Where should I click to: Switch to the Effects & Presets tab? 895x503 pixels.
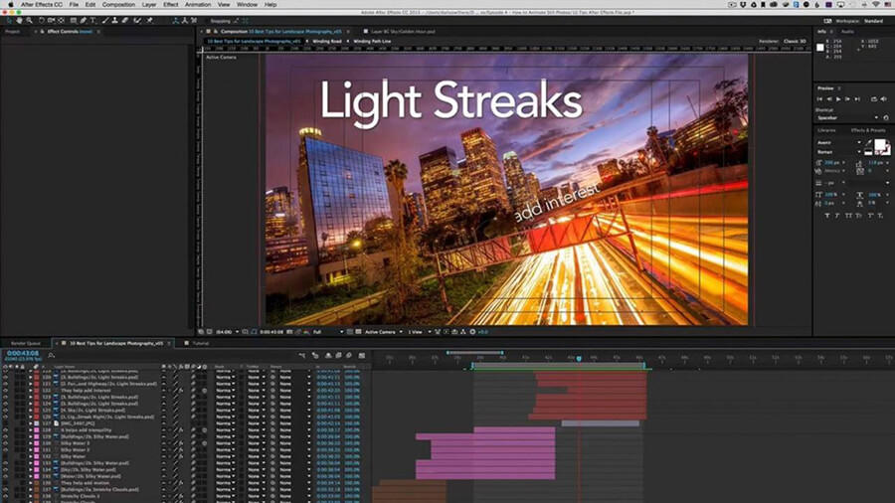click(867, 130)
